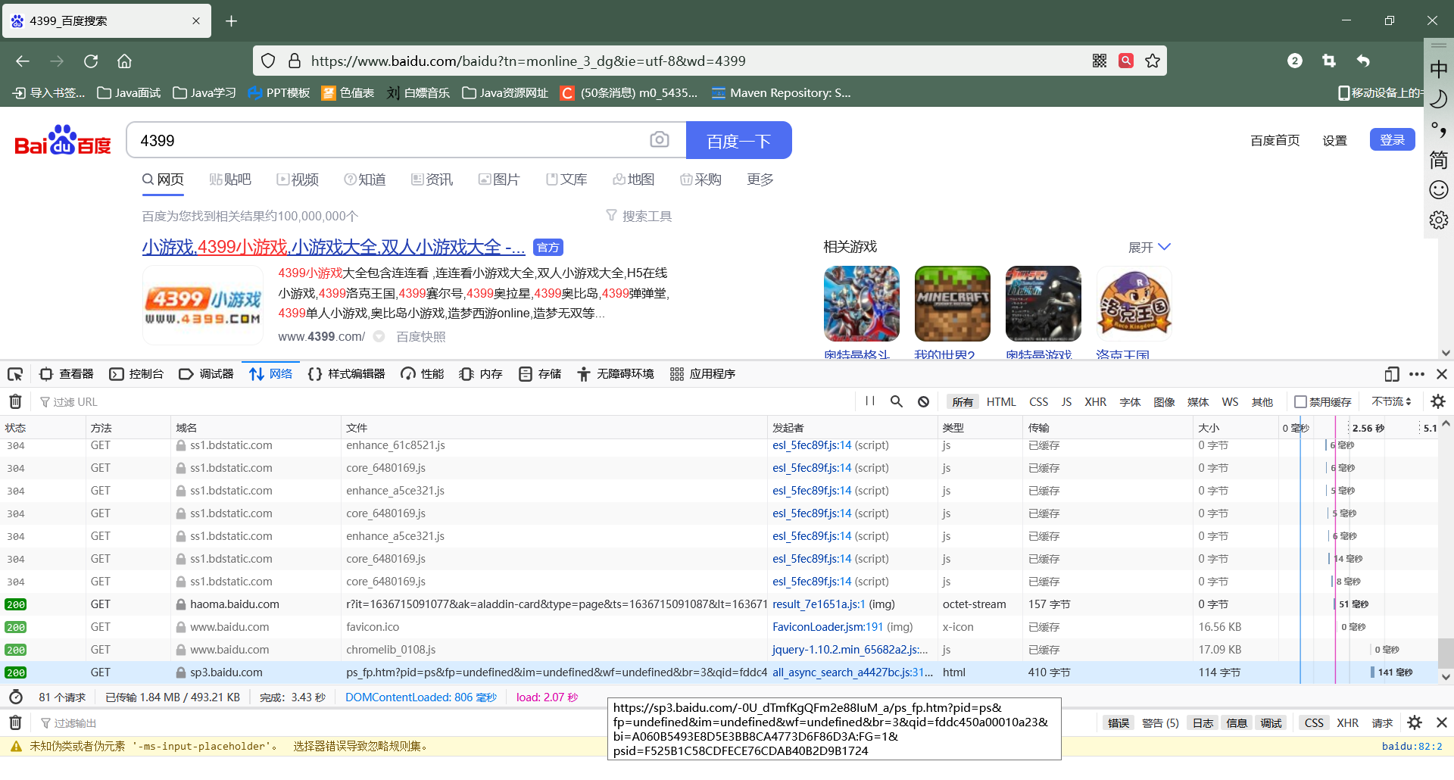This screenshot has height=780, width=1454.
Task: Click the undo arrow toolbar icon
Action: 1363,61
